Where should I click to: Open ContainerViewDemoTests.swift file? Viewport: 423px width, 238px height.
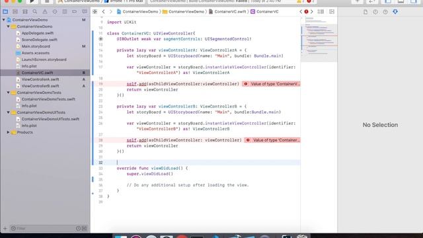(48, 99)
